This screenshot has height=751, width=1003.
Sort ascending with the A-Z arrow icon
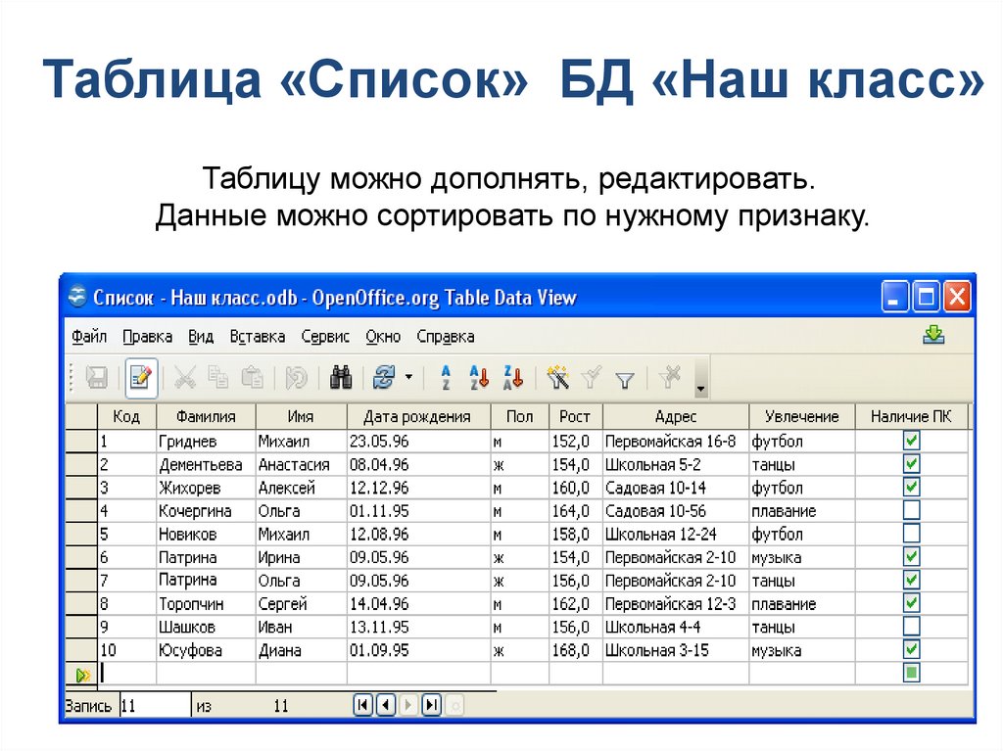tap(479, 377)
